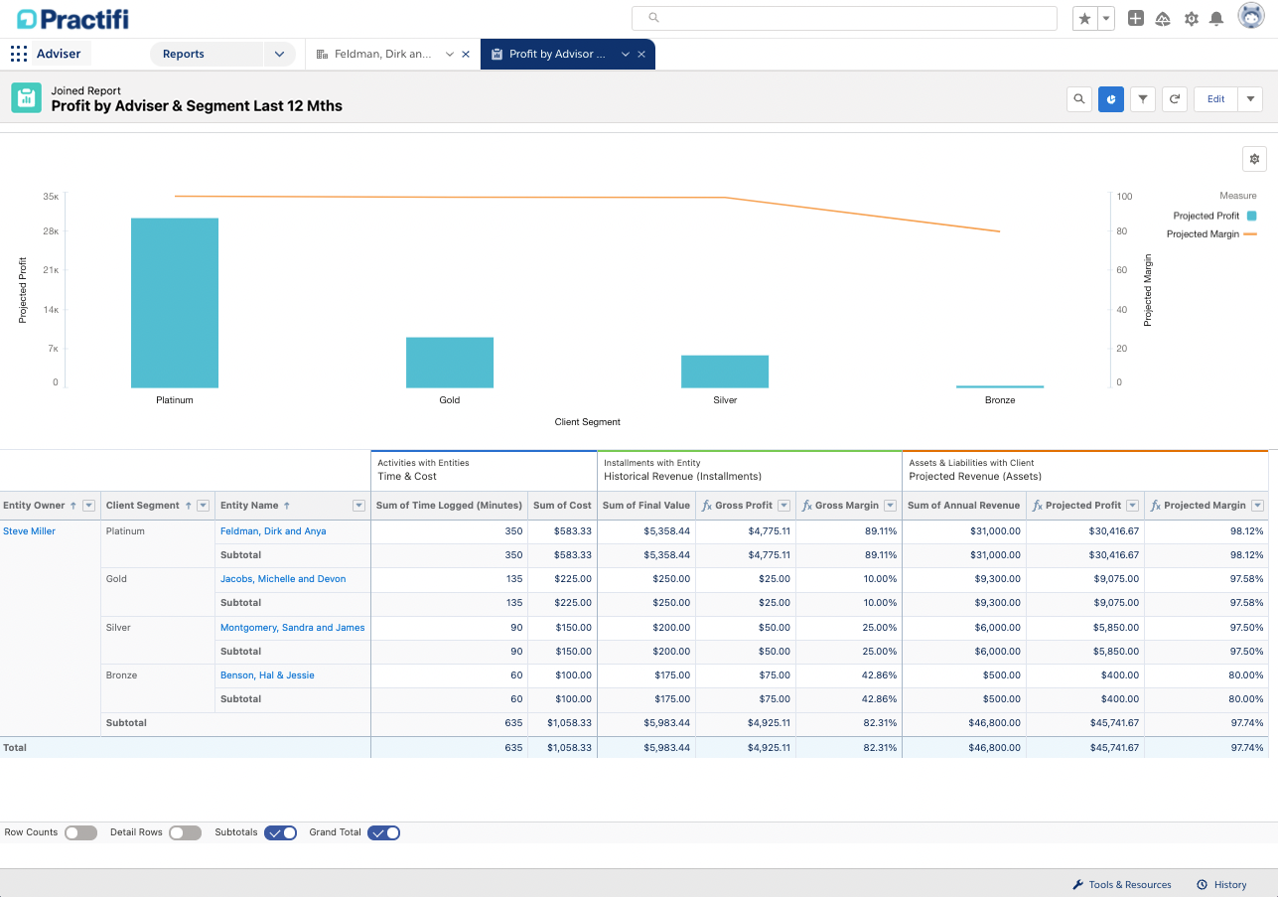Click the global create plus icon
1278x897 pixels.
1136,19
